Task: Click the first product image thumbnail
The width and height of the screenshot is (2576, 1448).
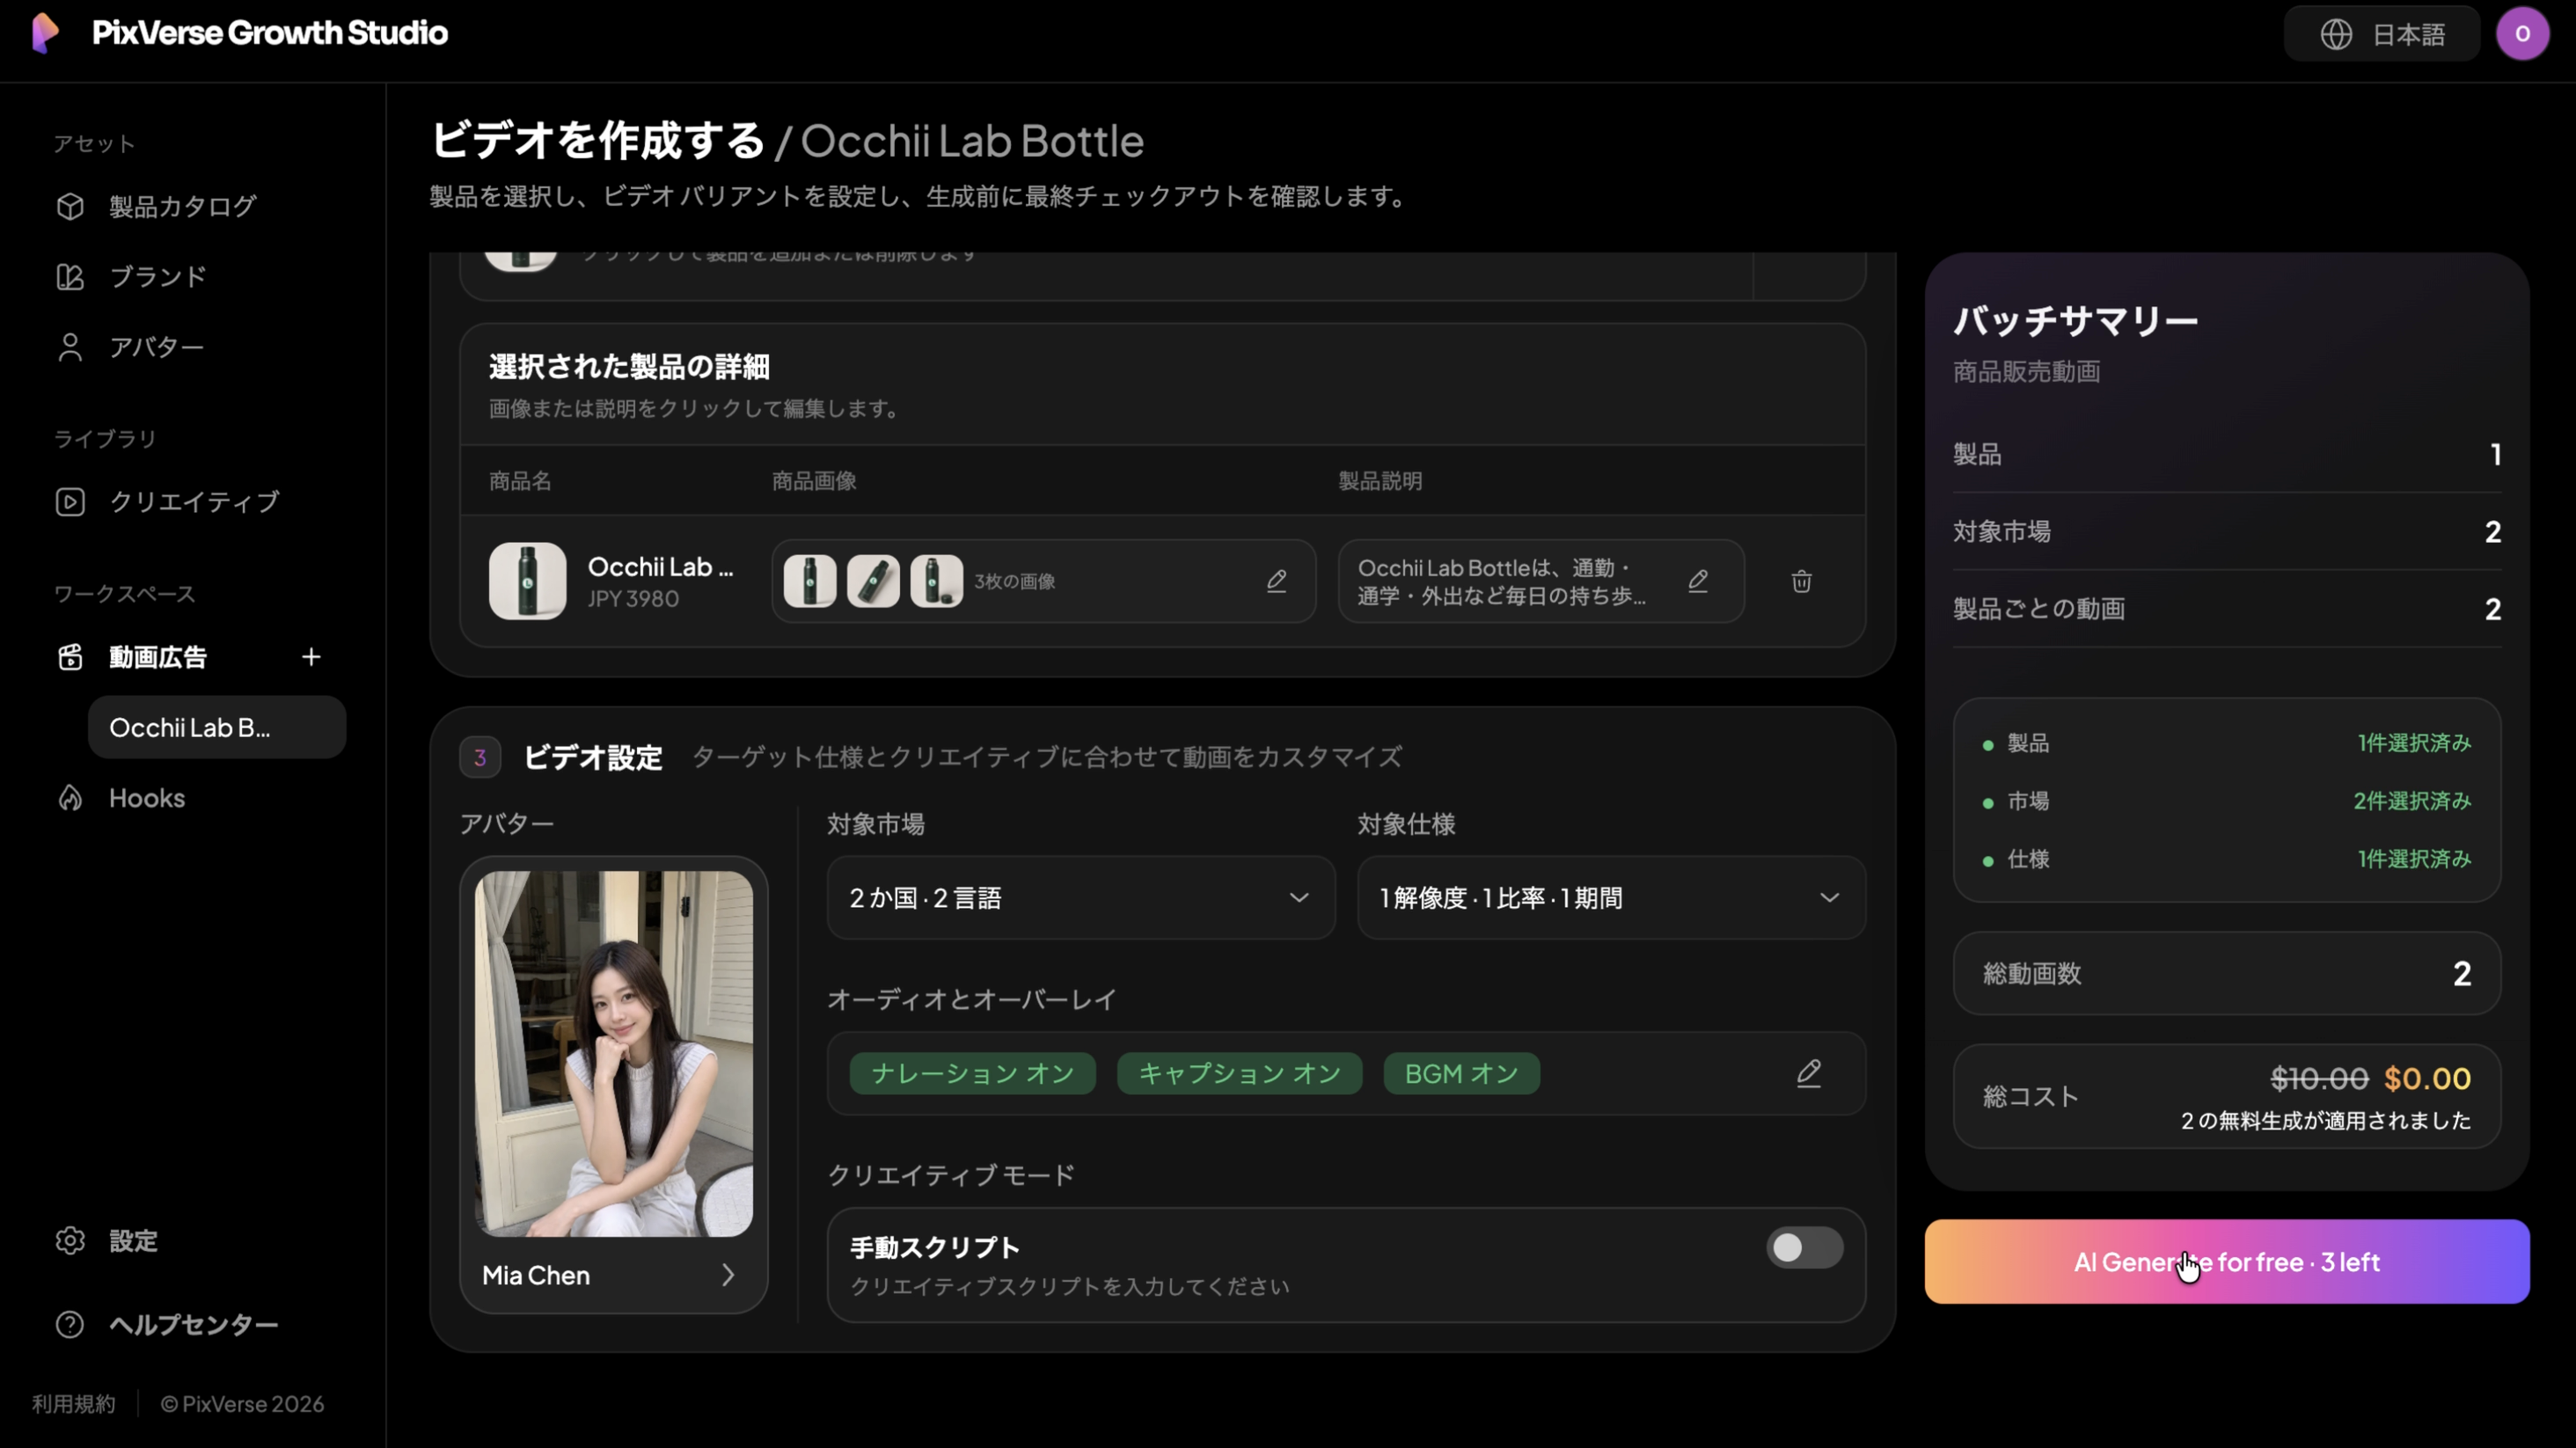Action: (810, 581)
